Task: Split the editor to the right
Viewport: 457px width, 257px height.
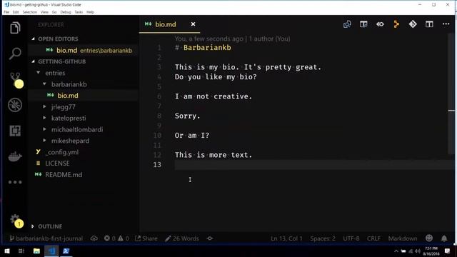Action: tap(429, 24)
